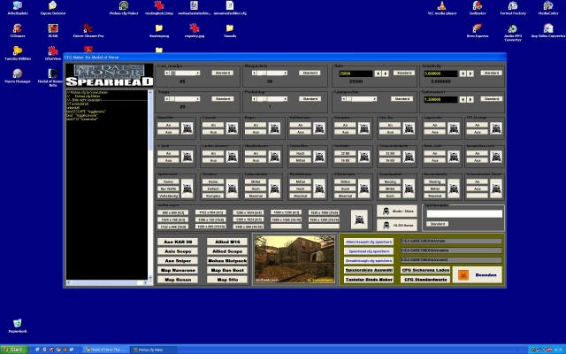Click the map preview thumbnail image

coord(294,259)
